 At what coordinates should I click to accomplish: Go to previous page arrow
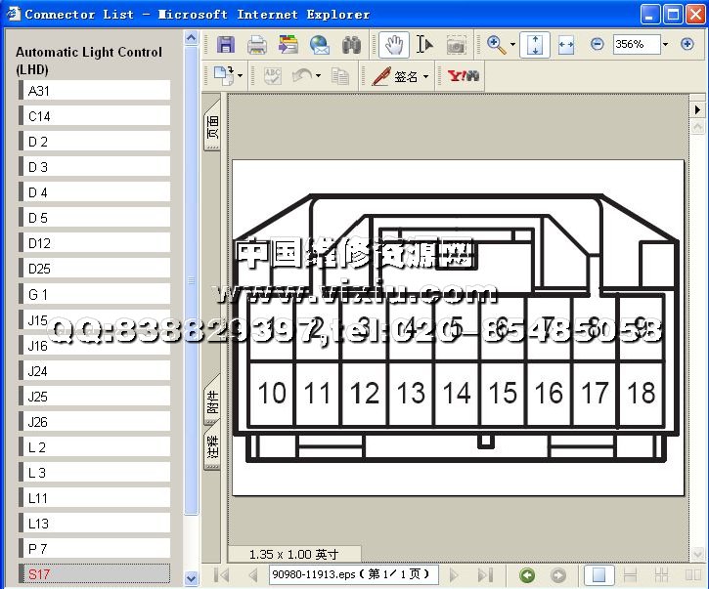point(253,575)
